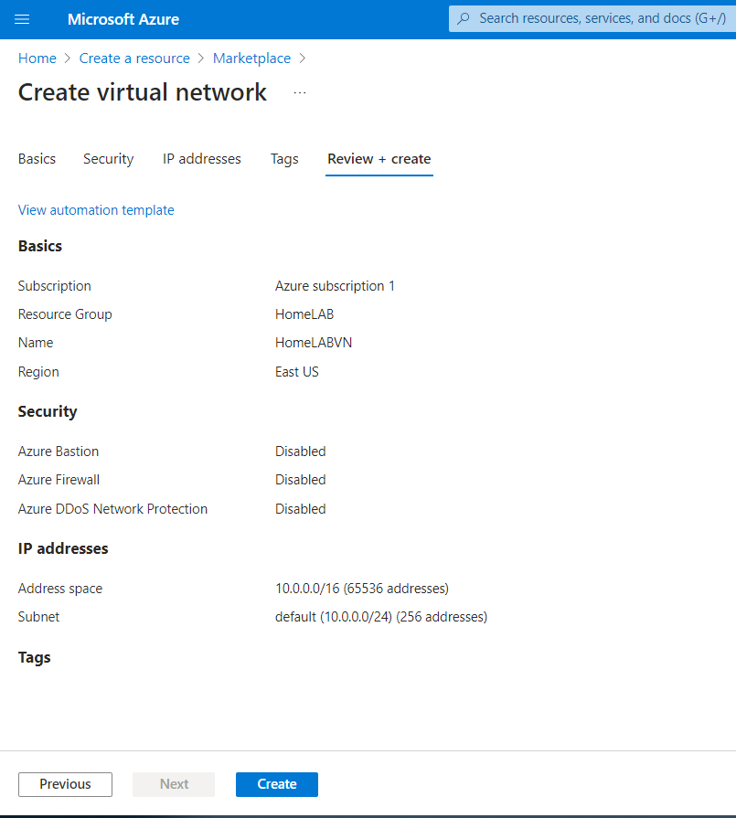Navigate to Home breadcrumb
736x818 pixels.
[37, 58]
